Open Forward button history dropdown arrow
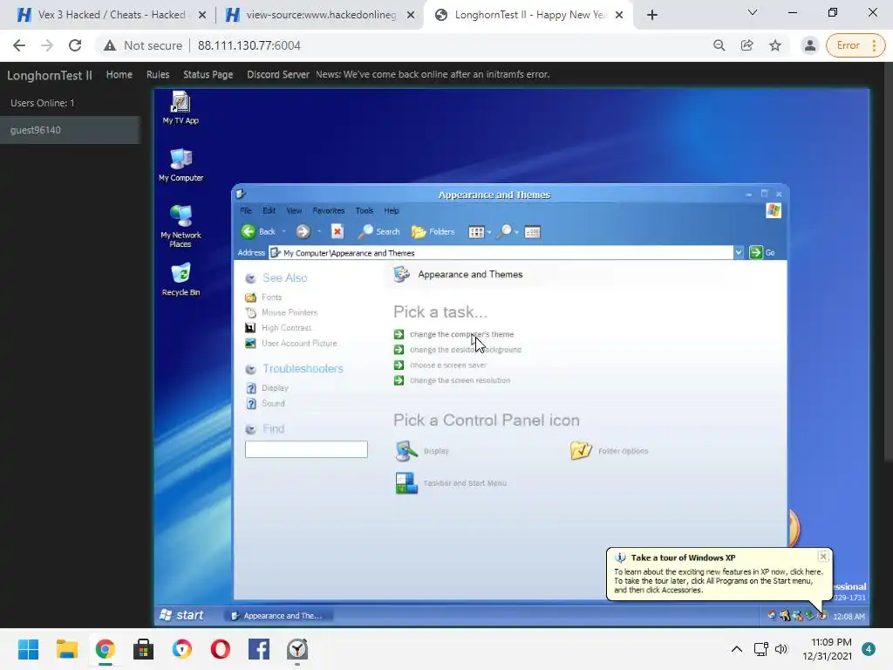The height and width of the screenshot is (670, 893). pos(319,231)
